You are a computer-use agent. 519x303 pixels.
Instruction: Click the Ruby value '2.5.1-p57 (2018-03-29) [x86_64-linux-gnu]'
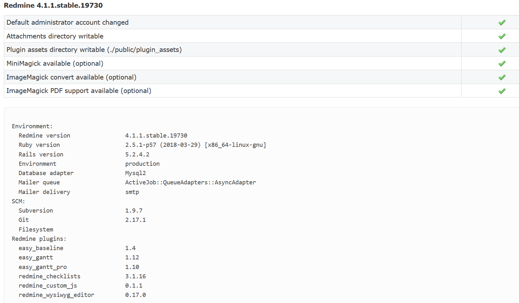pyautogui.click(x=196, y=145)
